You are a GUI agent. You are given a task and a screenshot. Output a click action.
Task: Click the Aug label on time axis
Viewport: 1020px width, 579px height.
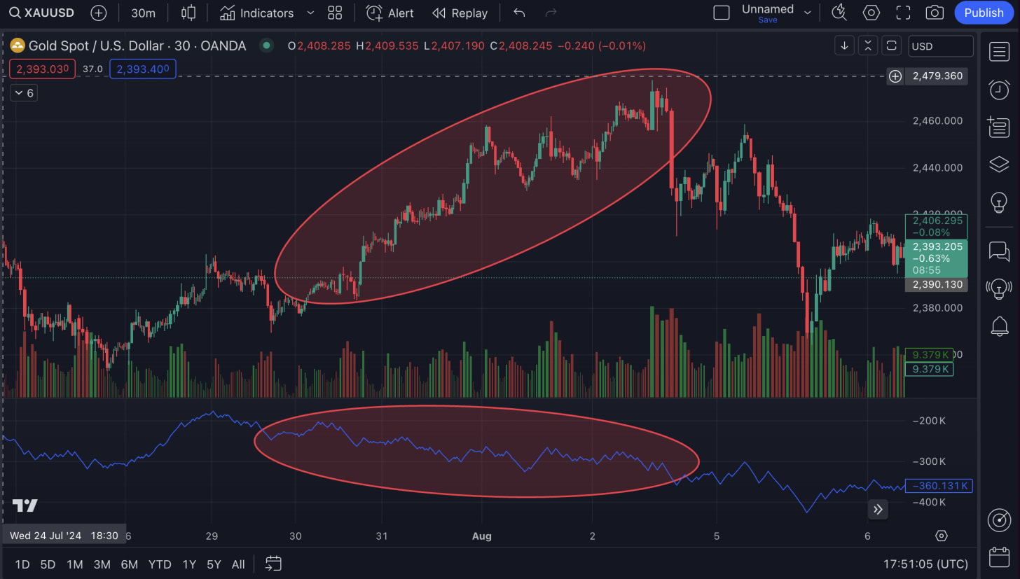click(x=481, y=536)
